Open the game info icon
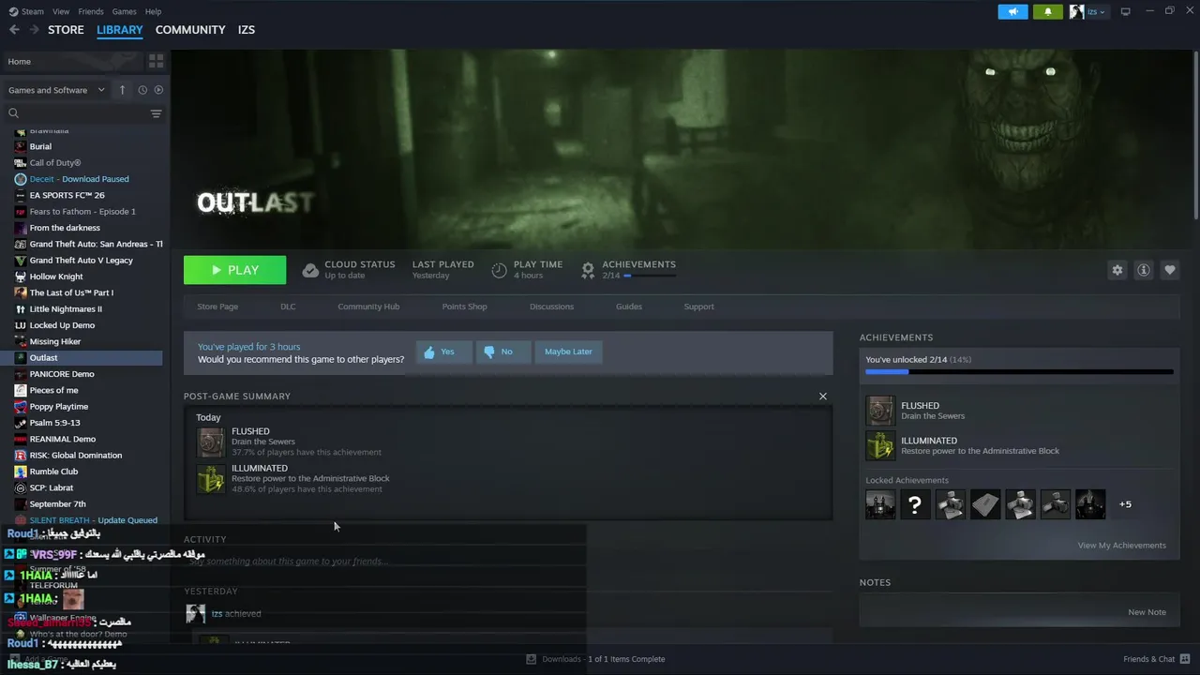 [x=1143, y=270]
